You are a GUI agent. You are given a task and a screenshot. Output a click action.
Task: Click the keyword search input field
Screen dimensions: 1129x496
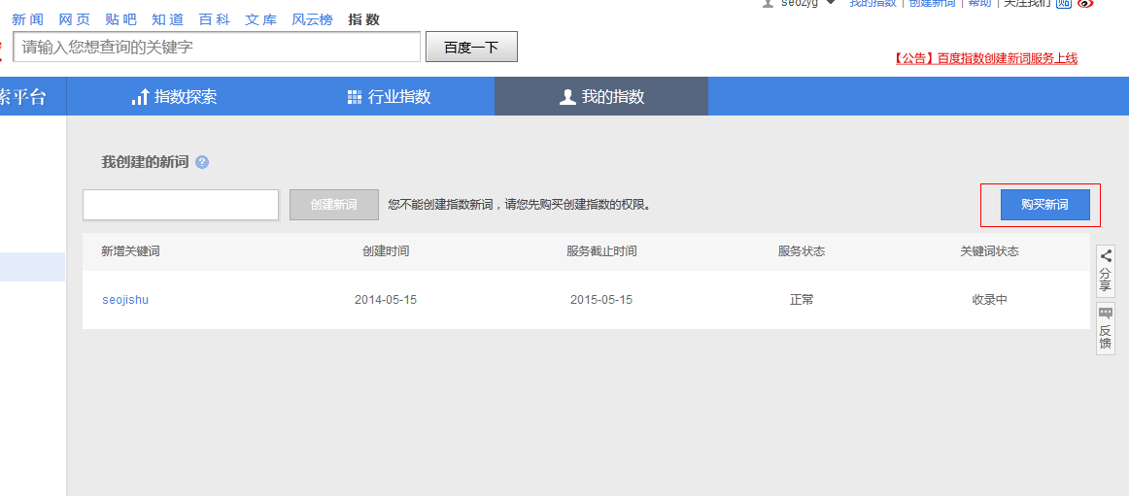point(218,47)
